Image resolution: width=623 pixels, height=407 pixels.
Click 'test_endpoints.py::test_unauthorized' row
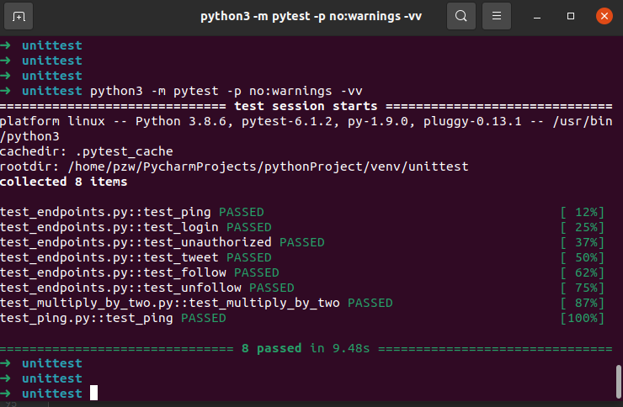302,242
